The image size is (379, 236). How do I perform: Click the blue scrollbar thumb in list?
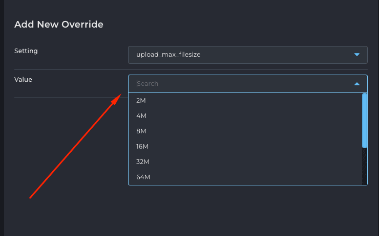[x=365, y=121]
